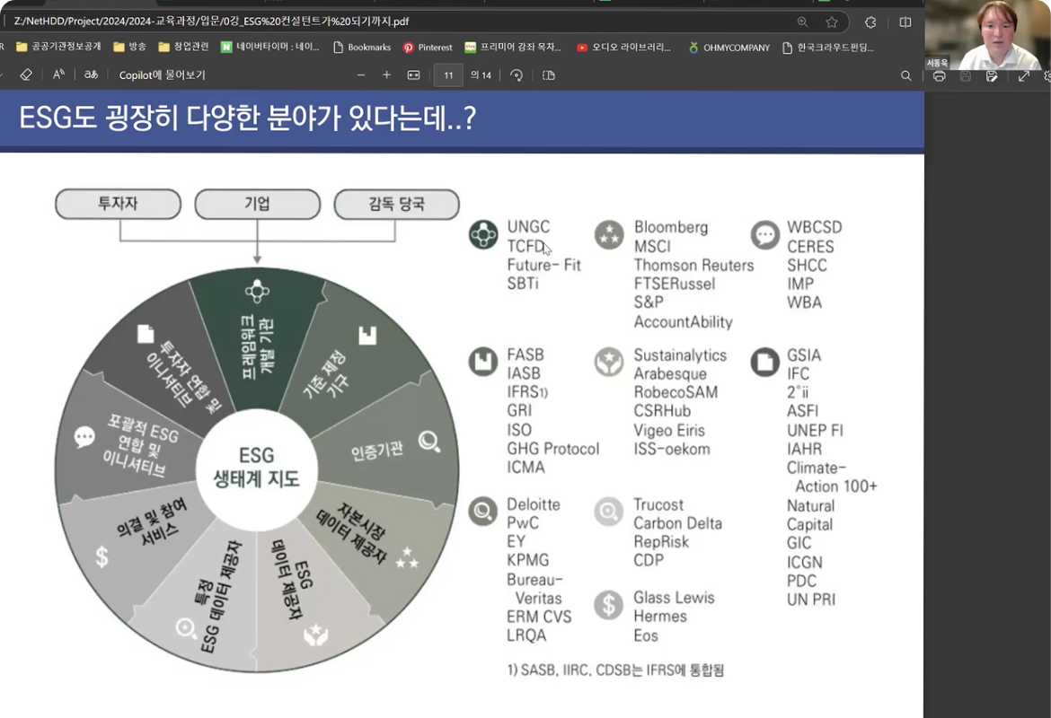This screenshot has width=1051, height=718.
Task: Click the 프레임워크 개발 기관 wheel segment
Action: click(x=258, y=338)
